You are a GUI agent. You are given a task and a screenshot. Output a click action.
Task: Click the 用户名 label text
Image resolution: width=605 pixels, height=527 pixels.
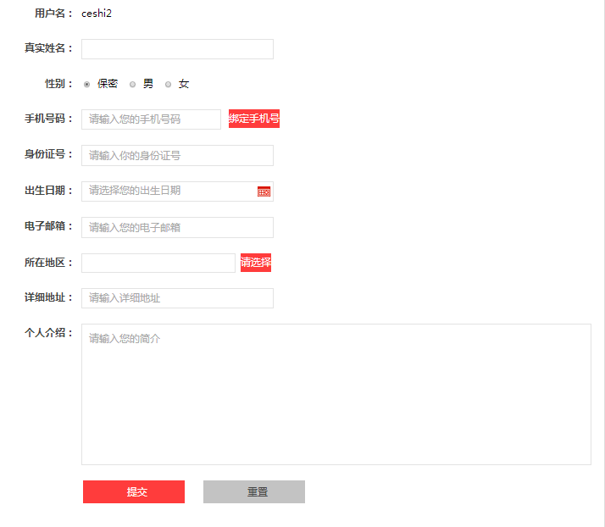click(x=54, y=14)
